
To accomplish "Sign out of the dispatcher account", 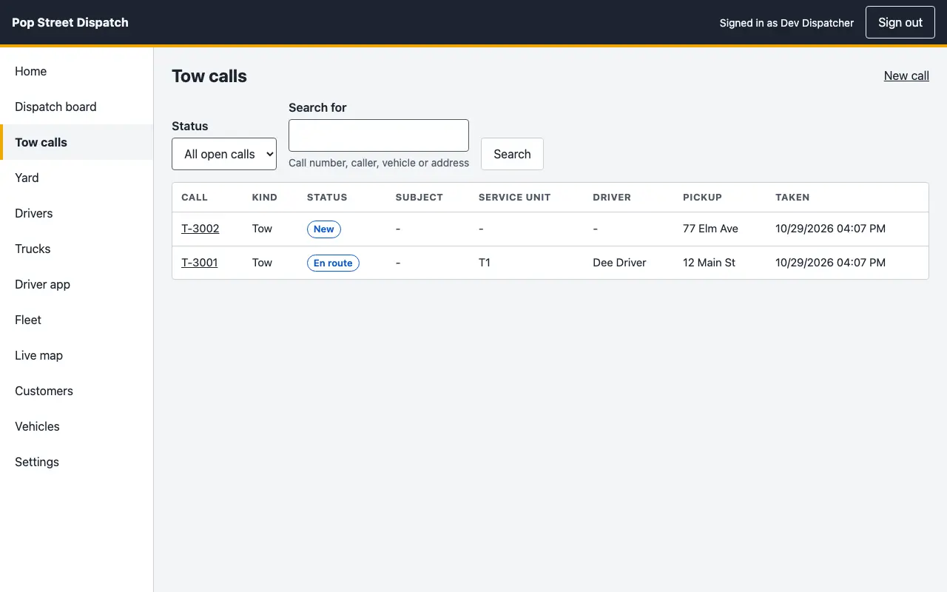I will pyautogui.click(x=900, y=22).
